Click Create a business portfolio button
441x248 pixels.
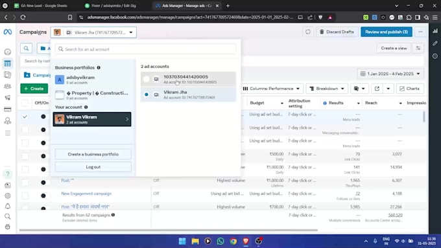click(93, 154)
